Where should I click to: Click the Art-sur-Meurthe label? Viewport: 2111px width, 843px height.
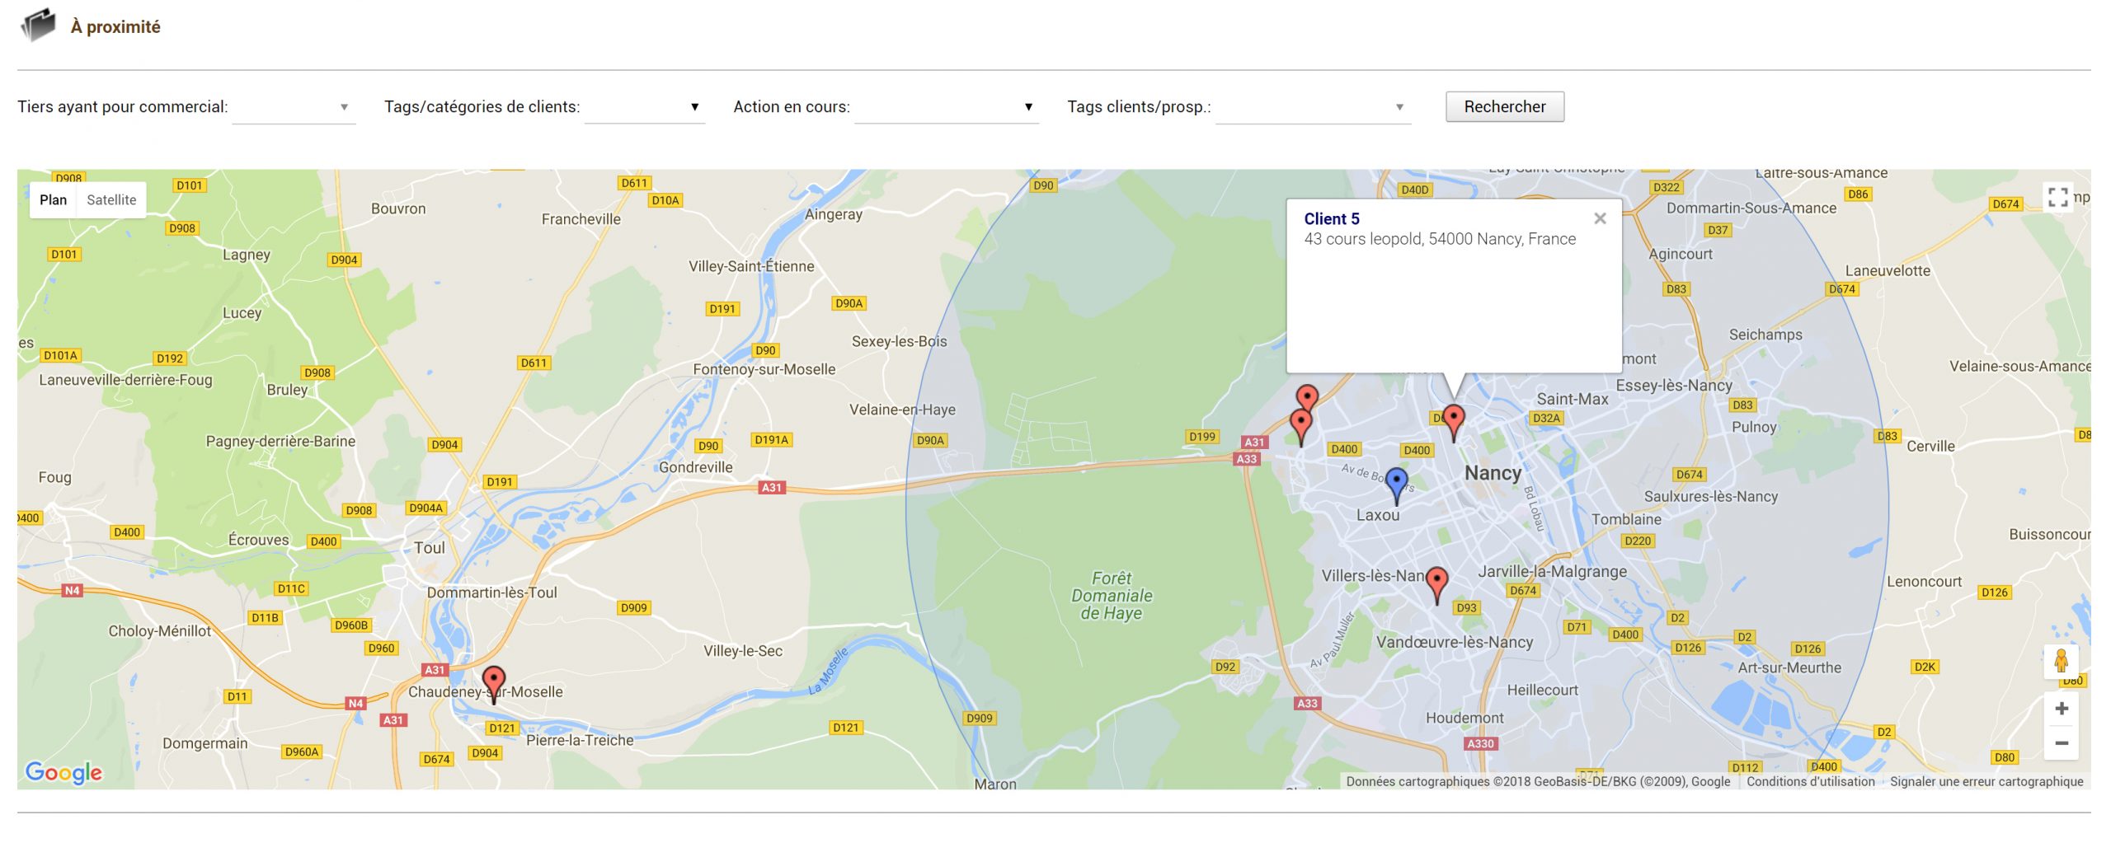(1789, 667)
